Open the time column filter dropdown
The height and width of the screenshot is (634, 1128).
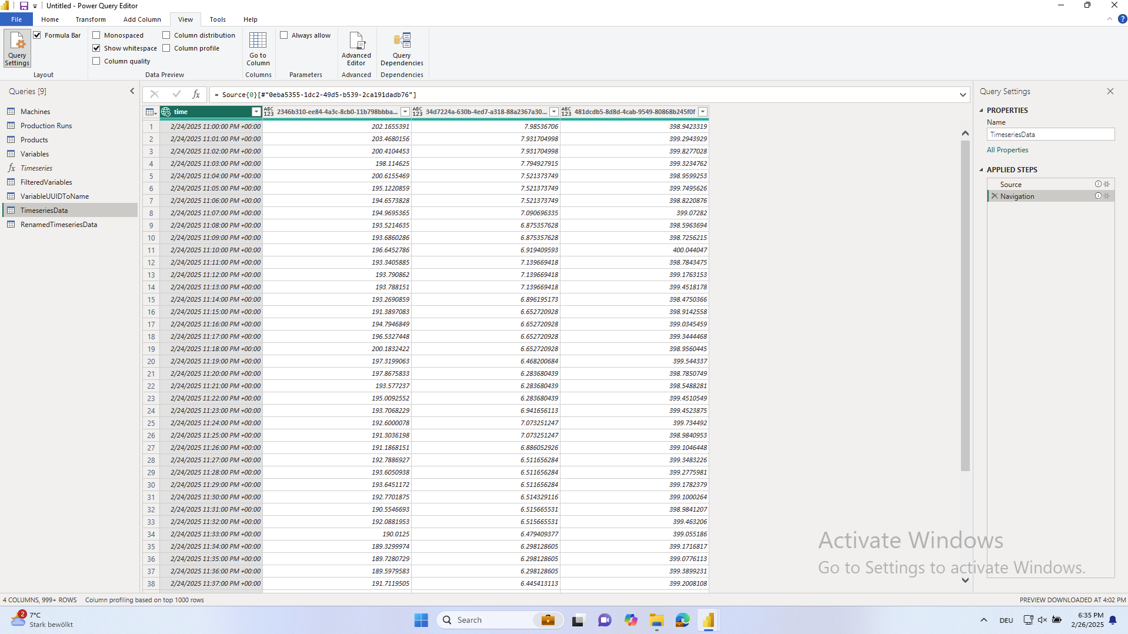[256, 112]
